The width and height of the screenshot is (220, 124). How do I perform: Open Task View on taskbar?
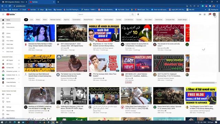10,122
